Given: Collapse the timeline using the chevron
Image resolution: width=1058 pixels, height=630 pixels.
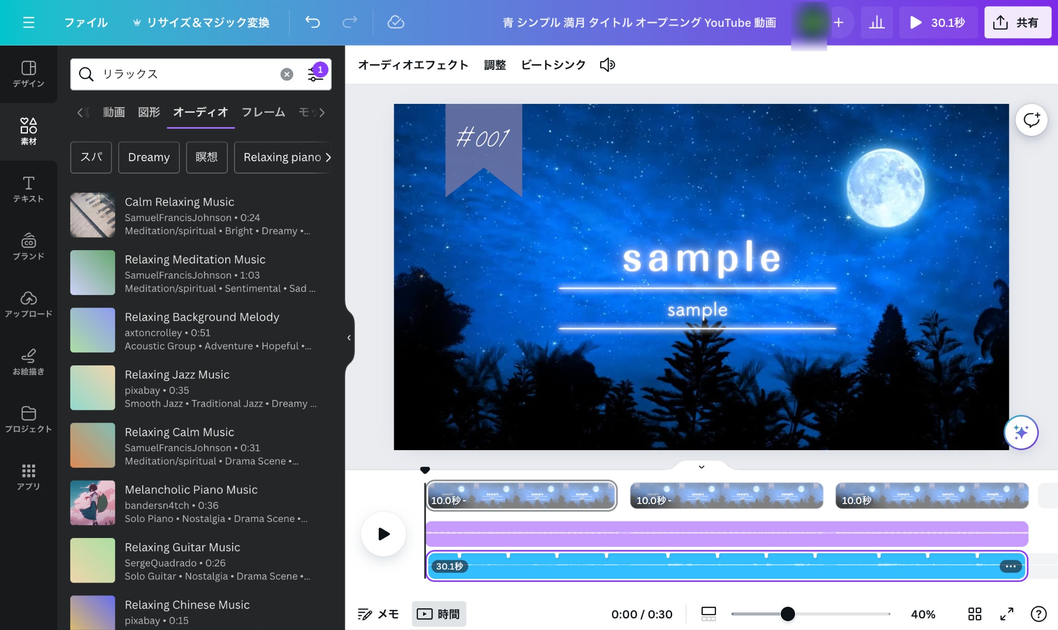Looking at the screenshot, I should tap(701, 467).
